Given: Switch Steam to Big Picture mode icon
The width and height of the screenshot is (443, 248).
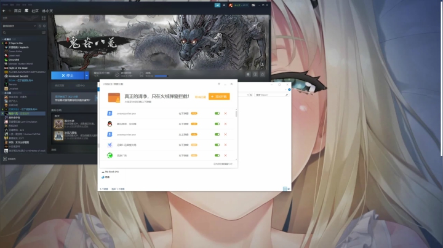Looking at the screenshot, I should 253,5.
